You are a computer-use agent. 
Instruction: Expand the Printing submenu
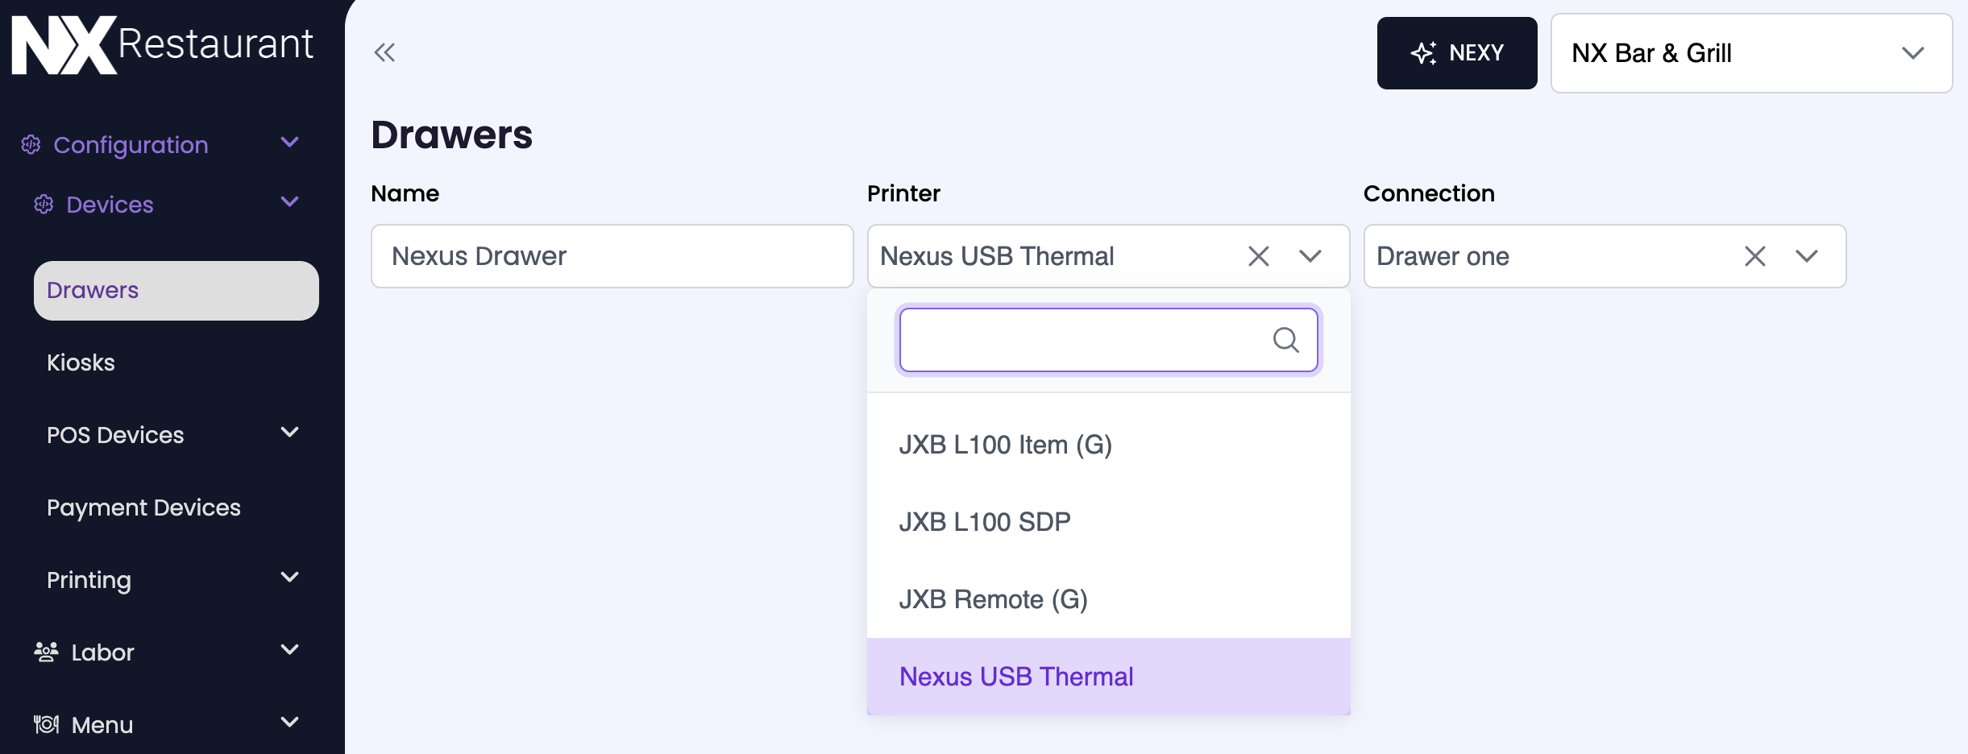289,578
